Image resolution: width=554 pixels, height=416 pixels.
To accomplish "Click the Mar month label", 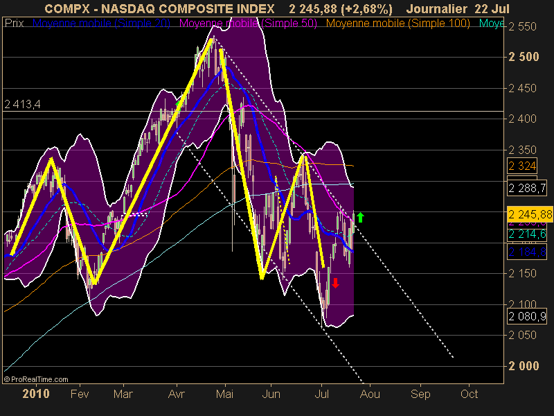I will click(123, 394).
